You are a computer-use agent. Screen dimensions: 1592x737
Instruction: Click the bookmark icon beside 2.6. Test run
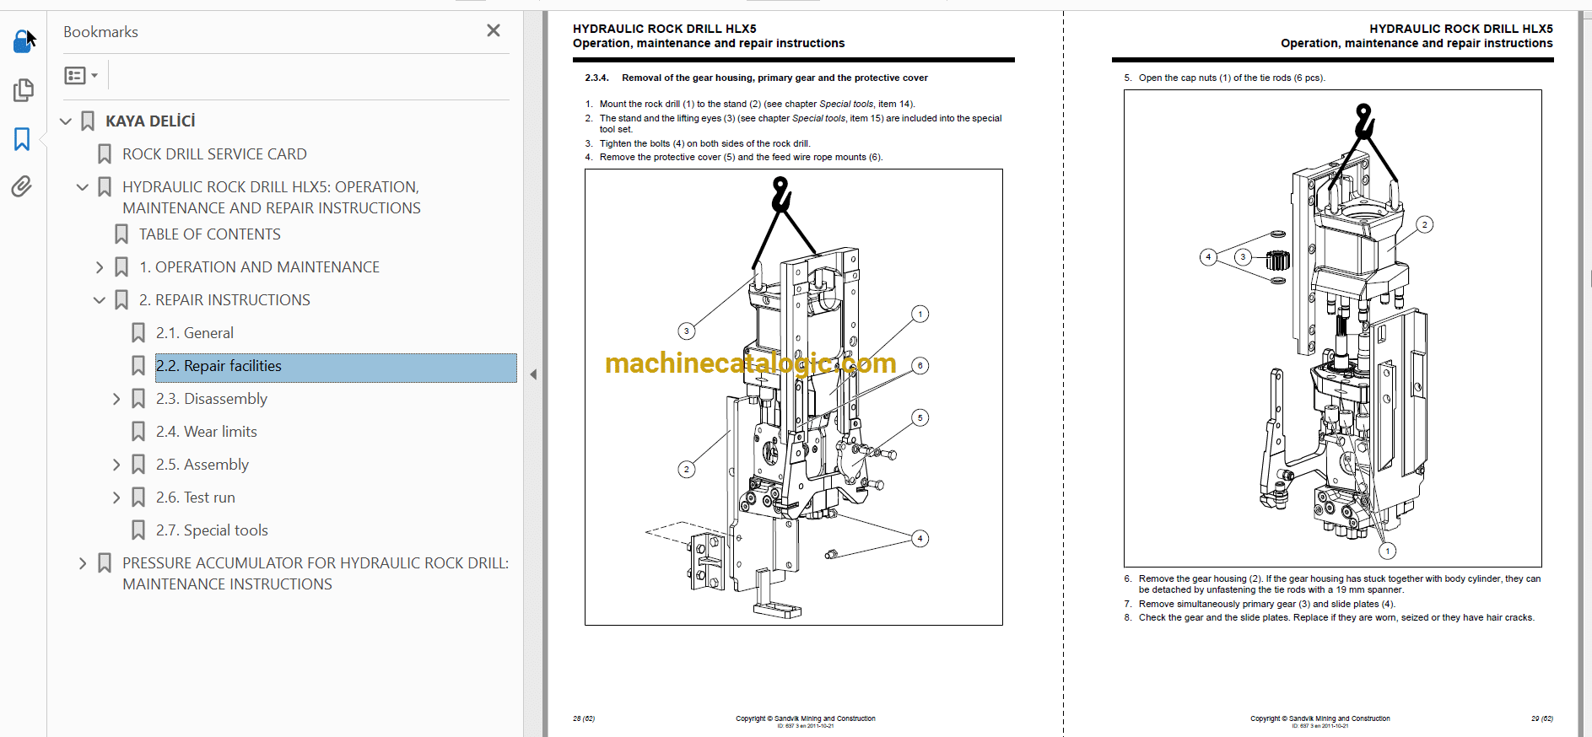click(138, 498)
